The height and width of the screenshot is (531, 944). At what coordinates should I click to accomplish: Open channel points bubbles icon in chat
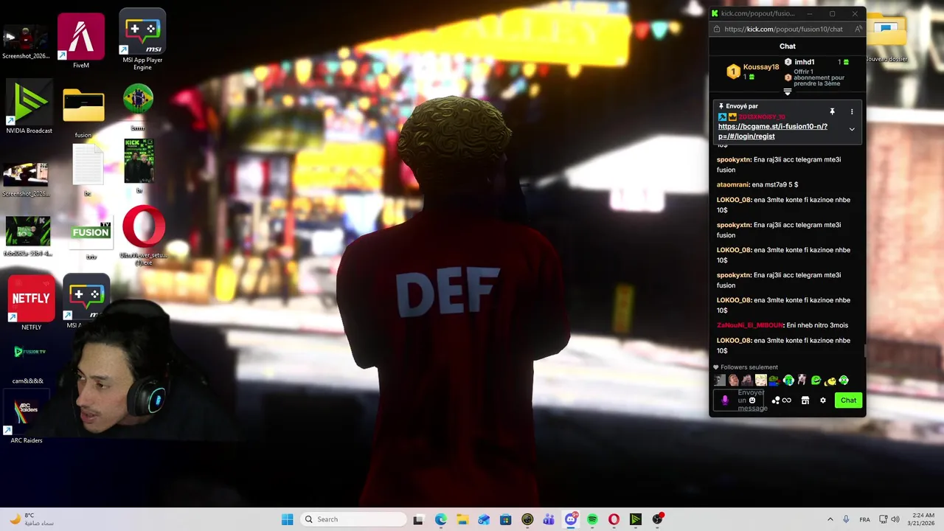775,400
